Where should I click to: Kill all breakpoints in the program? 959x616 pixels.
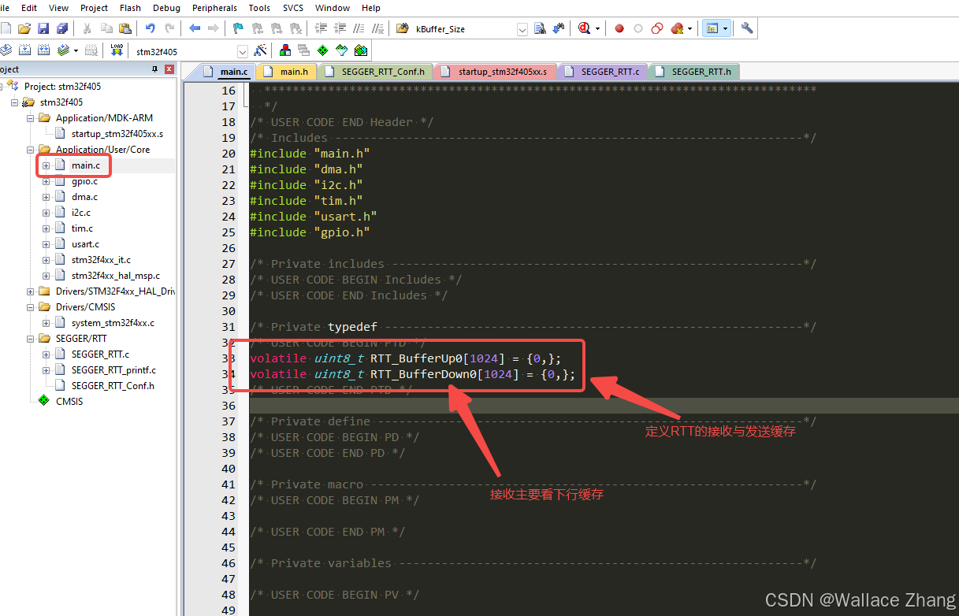[676, 28]
